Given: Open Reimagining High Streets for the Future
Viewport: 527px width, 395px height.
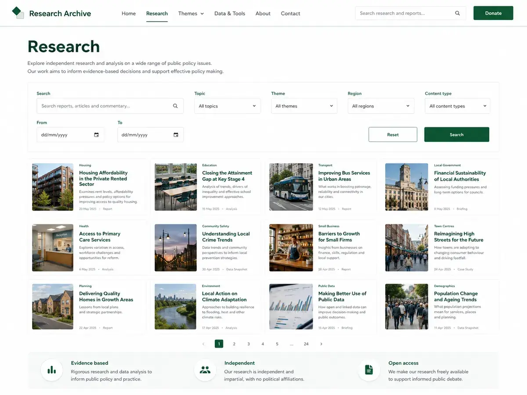Looking at the screenshot, I should [x=458, y=237].
